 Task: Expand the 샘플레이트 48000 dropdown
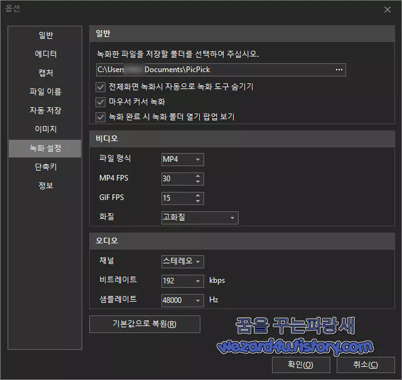pos(183,300)
